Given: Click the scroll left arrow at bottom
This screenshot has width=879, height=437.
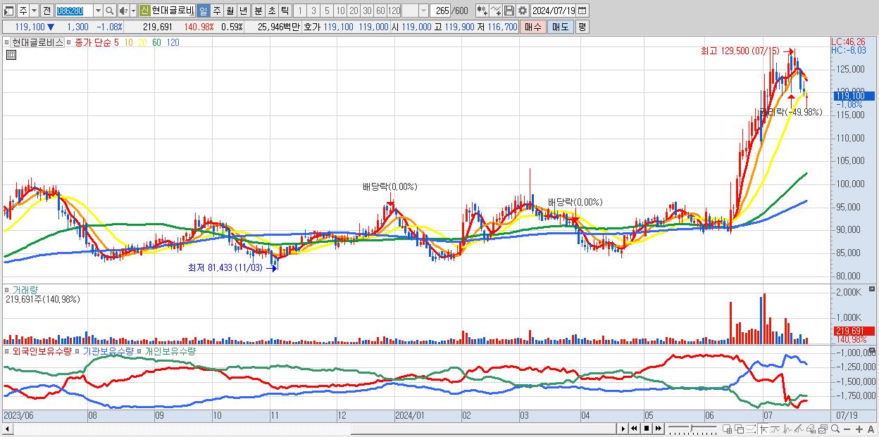Looking at the screenshot, I should coord(7,428).
